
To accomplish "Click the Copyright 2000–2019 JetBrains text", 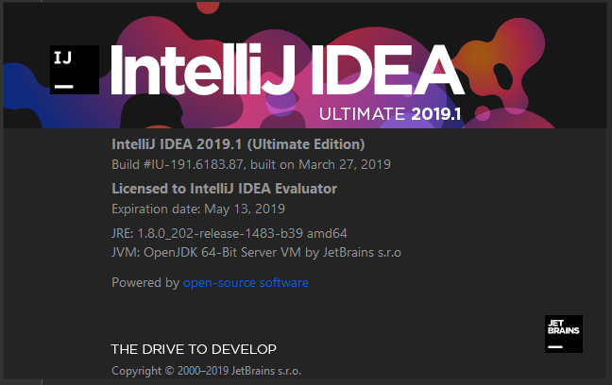I will pyautogui.click(x=206, y=371).
